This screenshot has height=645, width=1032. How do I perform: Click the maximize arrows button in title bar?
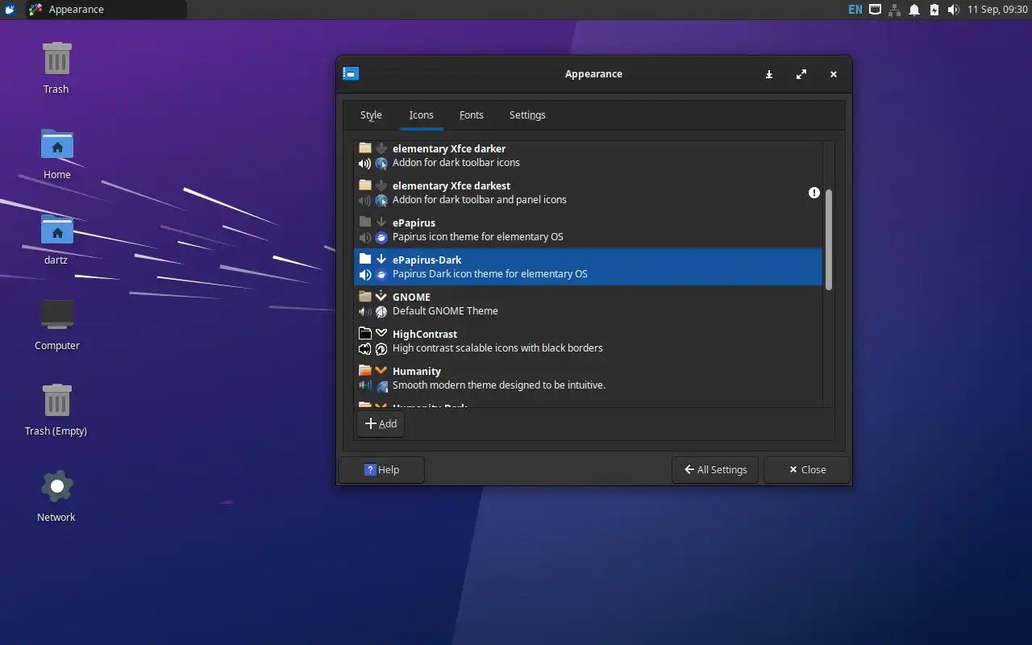click(801, 74)
